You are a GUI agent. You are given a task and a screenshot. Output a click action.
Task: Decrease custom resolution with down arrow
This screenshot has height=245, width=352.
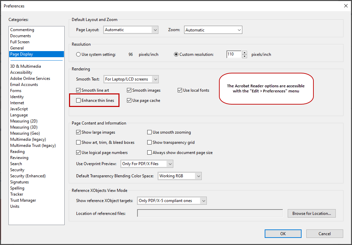tap(245, 56)
